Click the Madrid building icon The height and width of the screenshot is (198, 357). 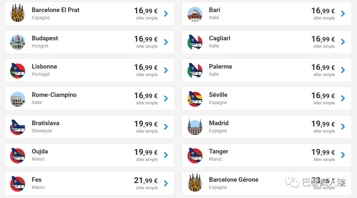click(195, 127)
